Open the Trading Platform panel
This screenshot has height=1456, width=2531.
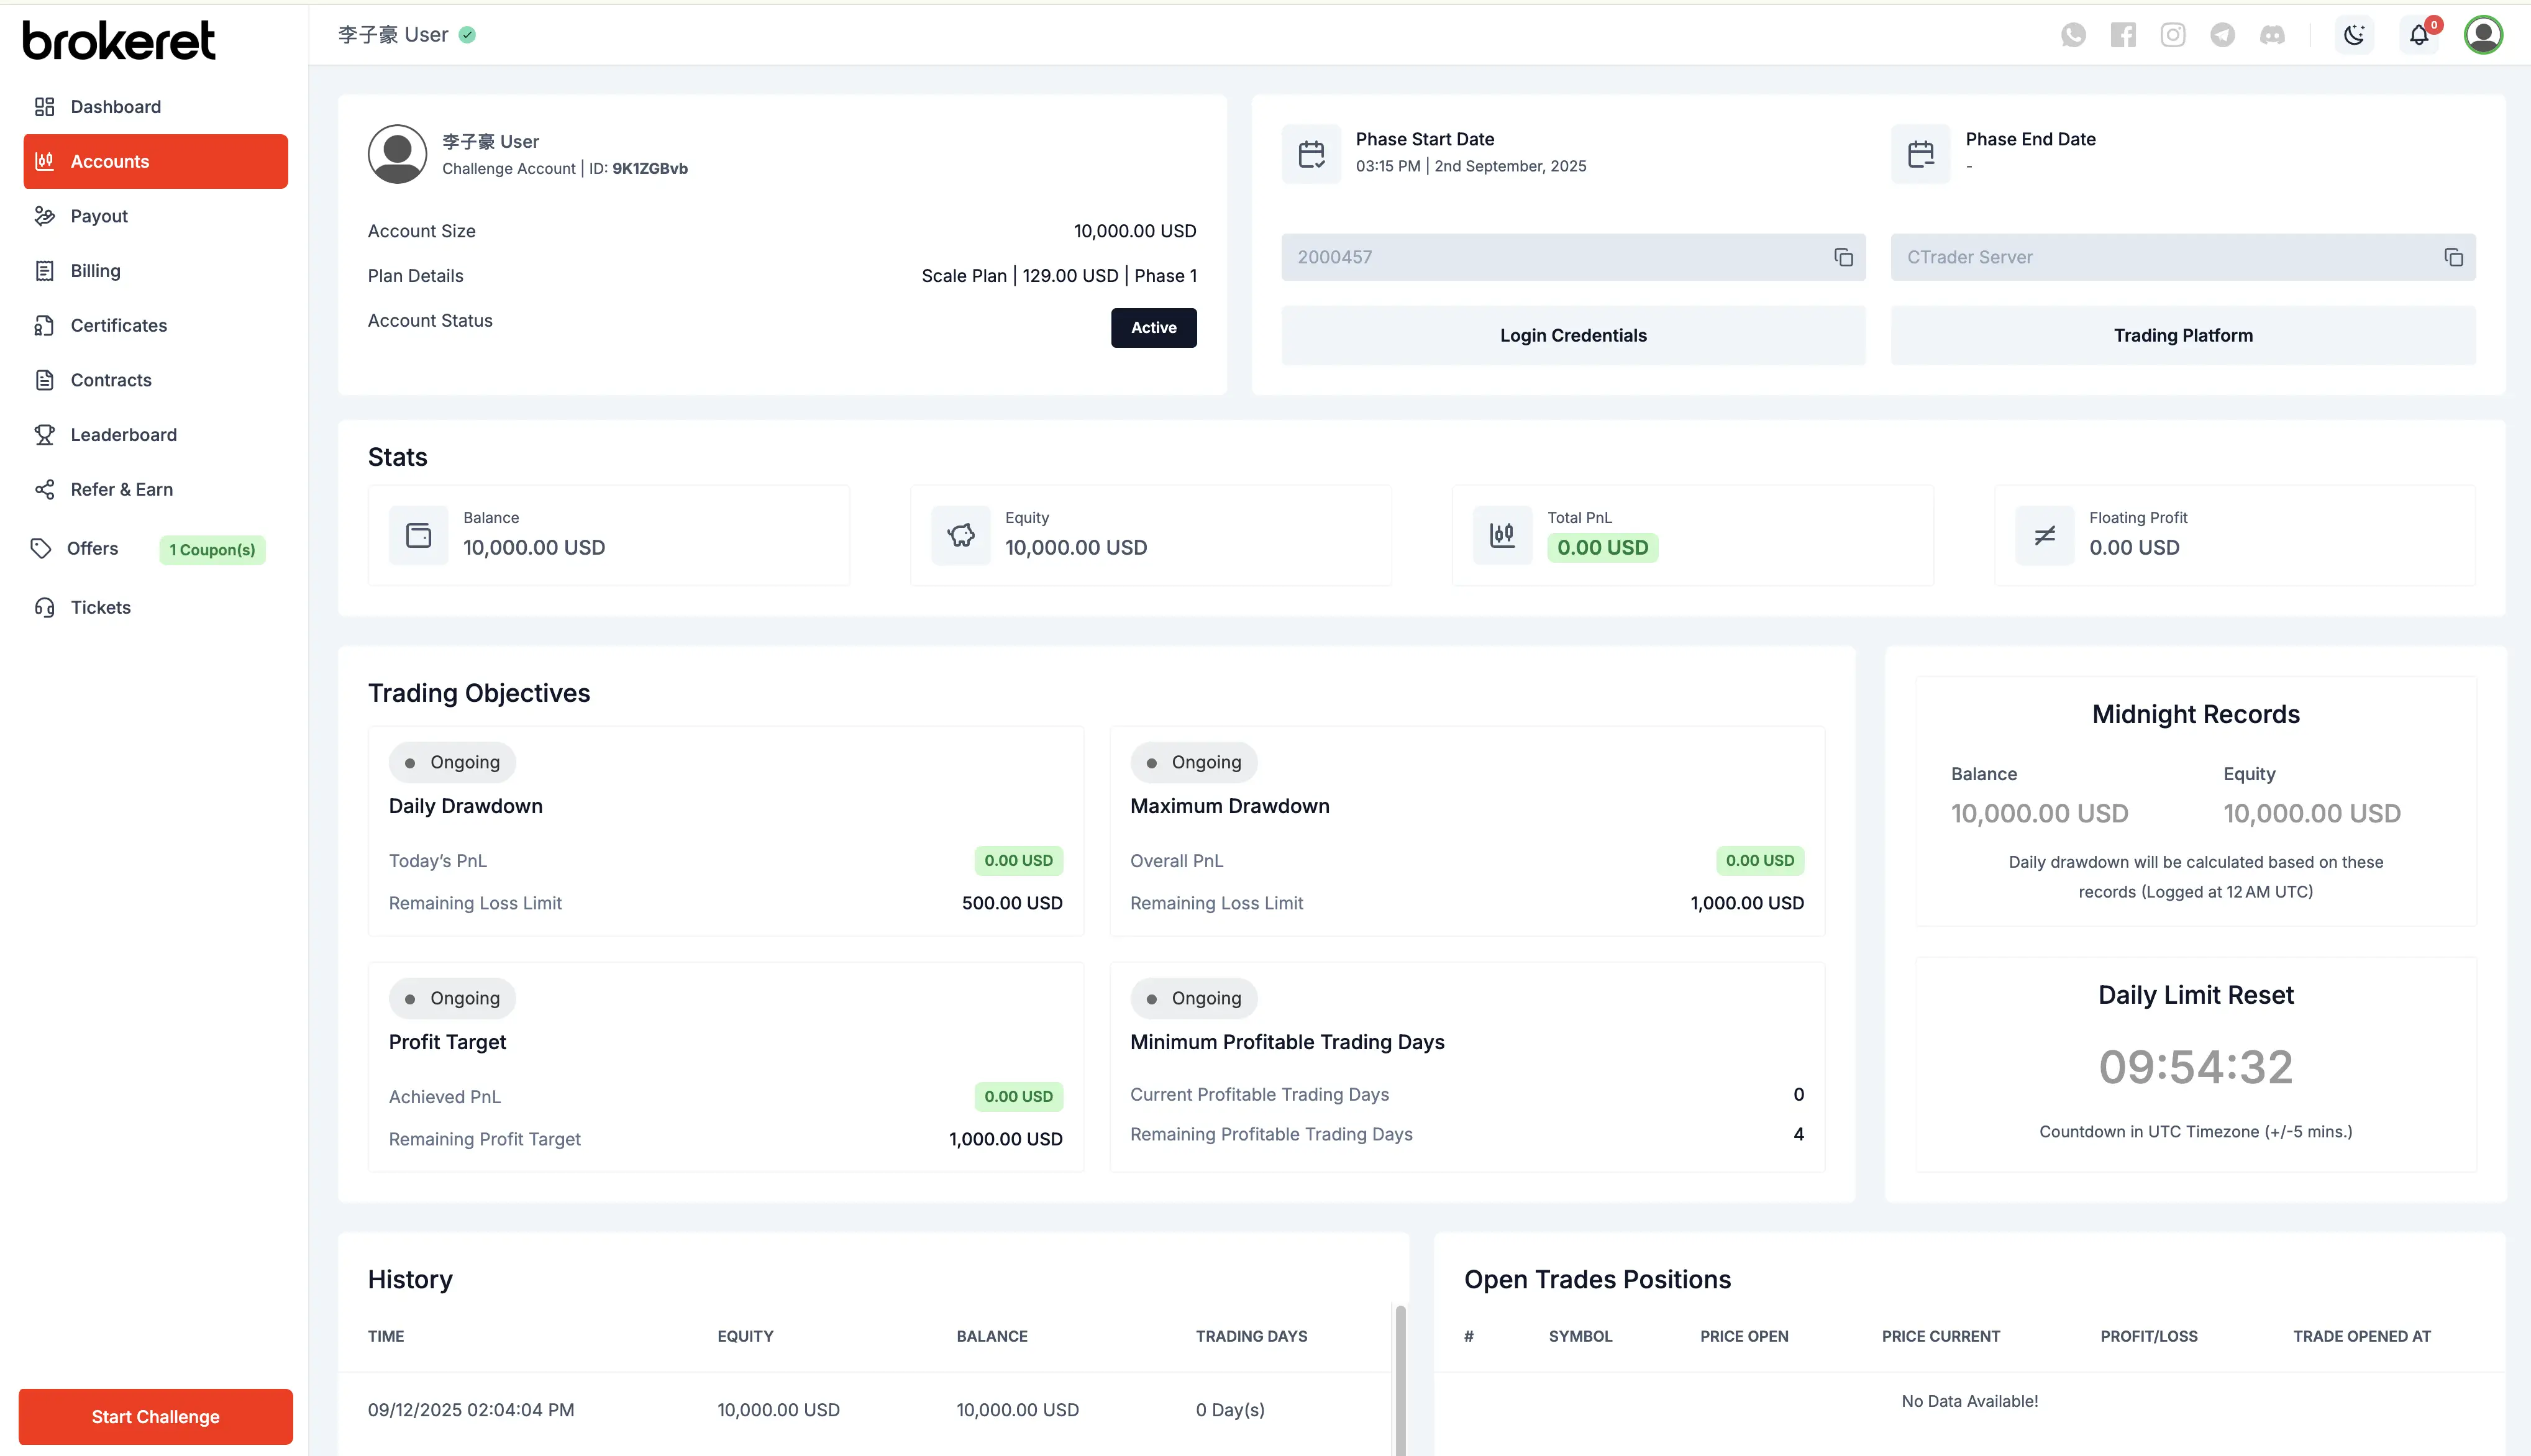coord(2183,335)
